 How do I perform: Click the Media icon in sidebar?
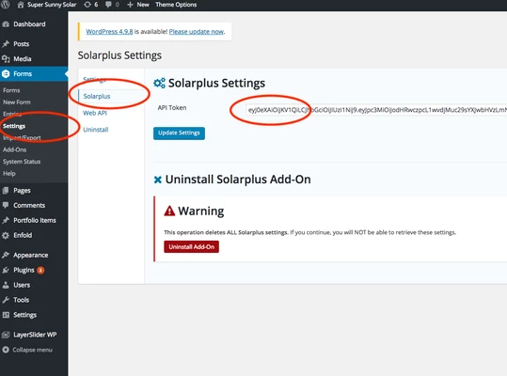coord(6,59)
